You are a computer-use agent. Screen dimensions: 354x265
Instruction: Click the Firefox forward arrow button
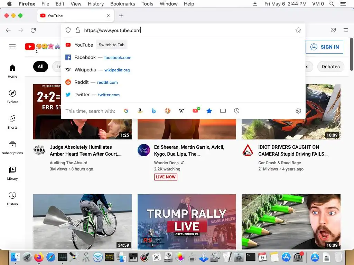21,30
